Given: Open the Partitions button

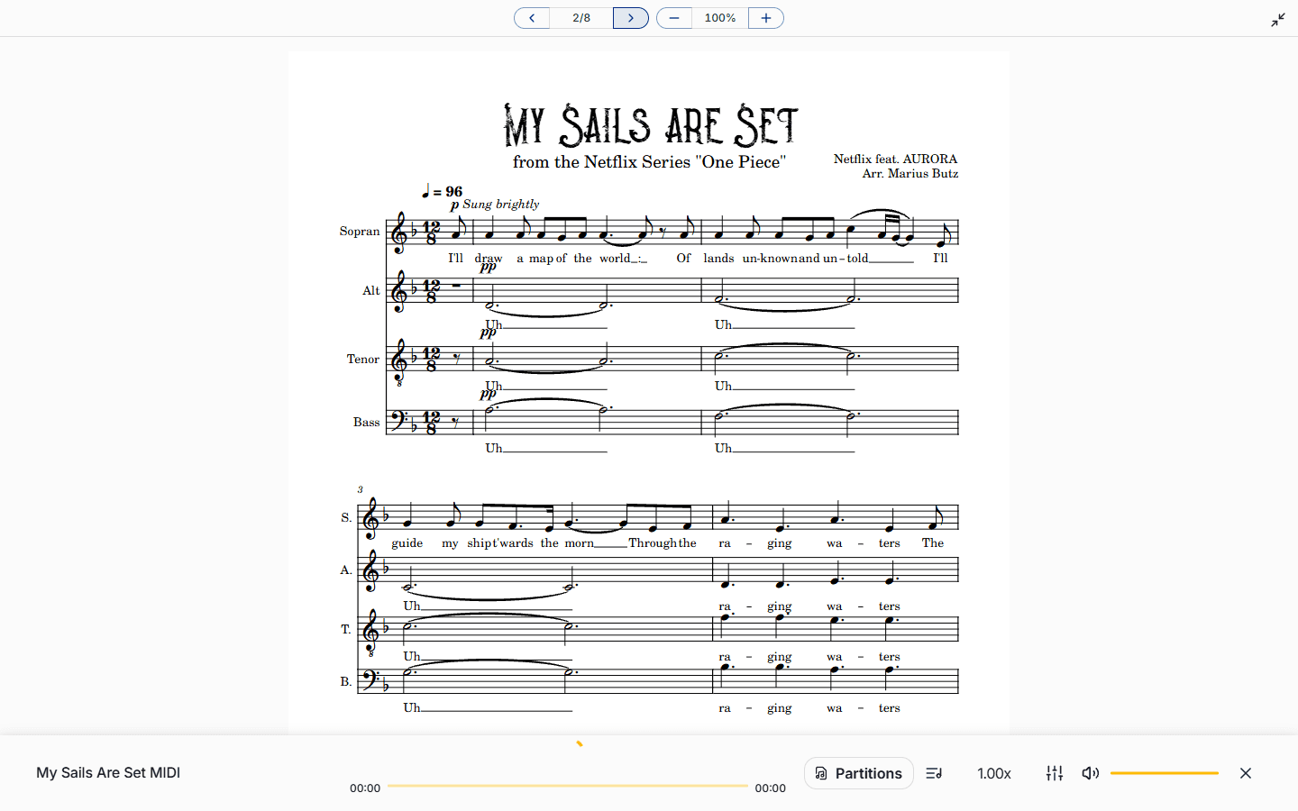Looking at the screenshot, I should click(859, 773).
